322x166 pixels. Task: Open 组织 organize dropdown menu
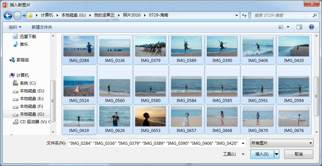[15, 27]
